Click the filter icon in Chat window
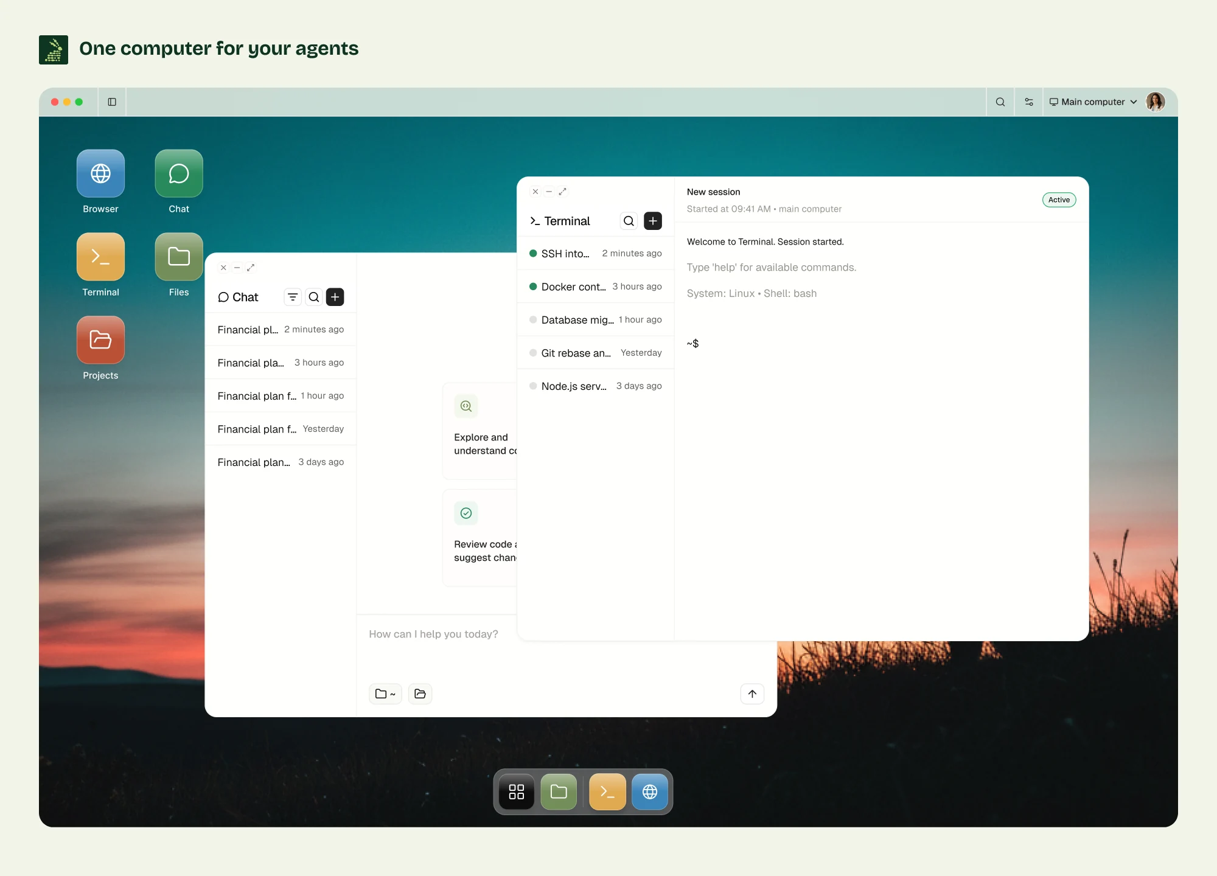 [293, 297]
